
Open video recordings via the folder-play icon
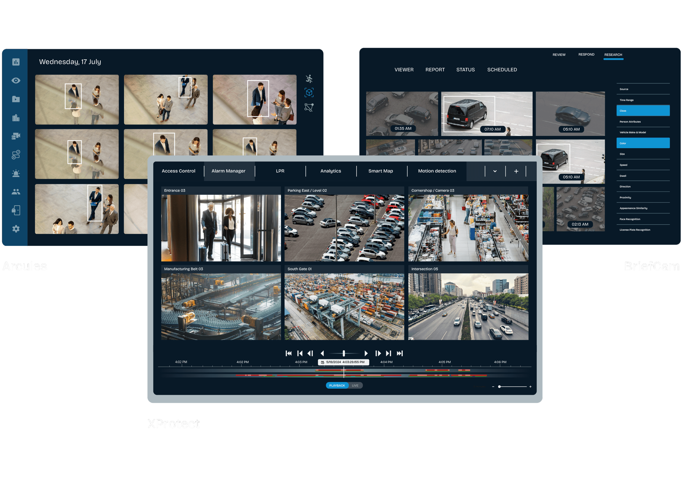coord(16,99)
